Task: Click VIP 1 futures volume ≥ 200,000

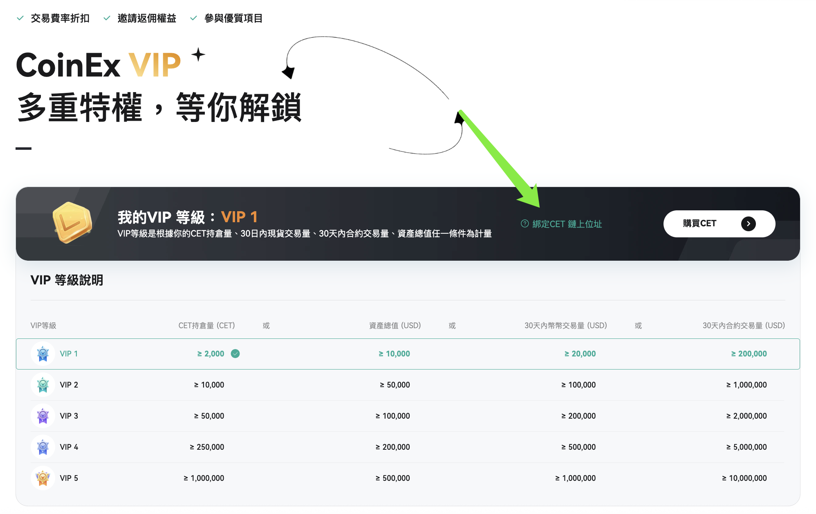Action: [749, 354]
